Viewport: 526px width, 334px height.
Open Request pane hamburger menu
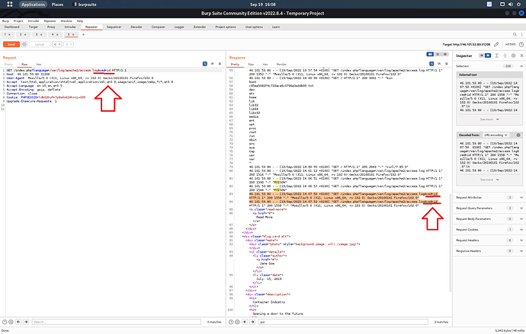pos(220,64)
